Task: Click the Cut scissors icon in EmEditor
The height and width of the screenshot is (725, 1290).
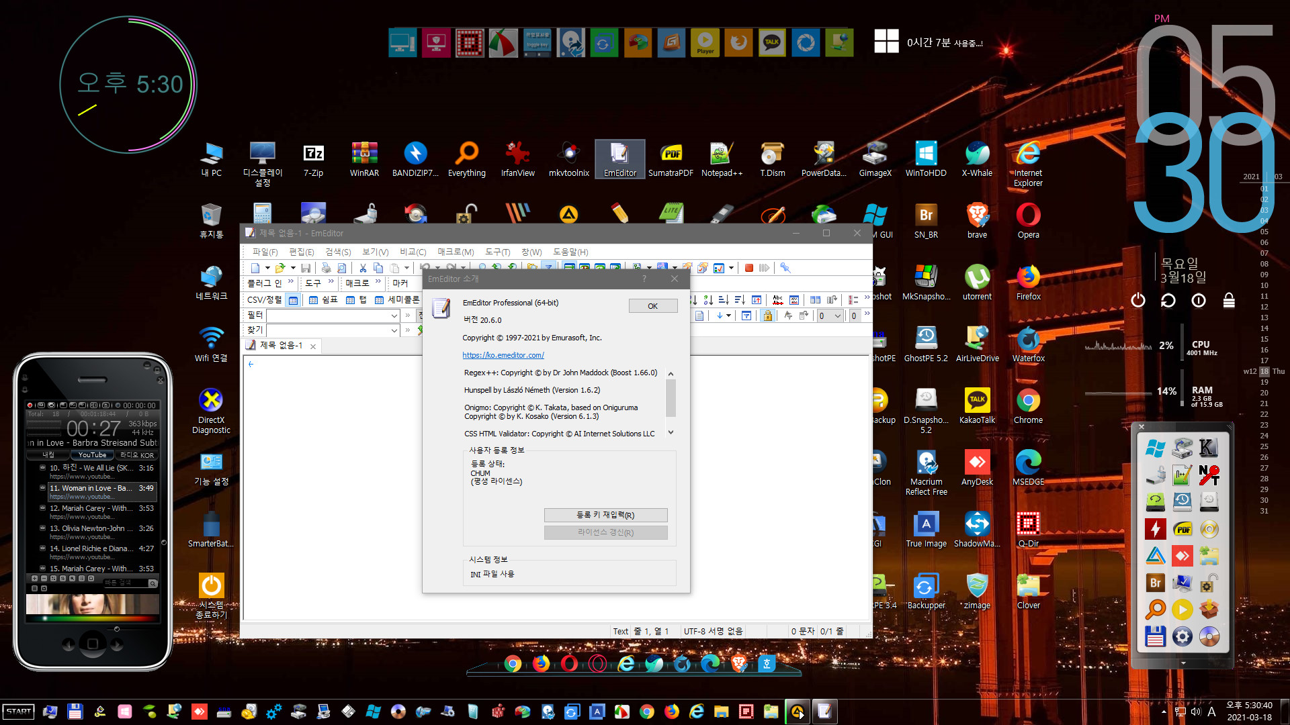Action: point(363,268)
